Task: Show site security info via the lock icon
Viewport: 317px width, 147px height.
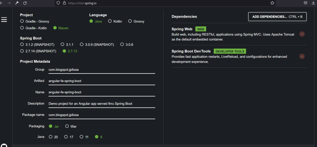Action: tap(64, 3)
